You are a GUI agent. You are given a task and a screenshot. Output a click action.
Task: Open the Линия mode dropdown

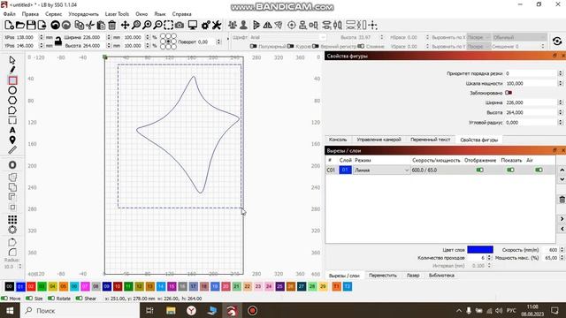381,170
